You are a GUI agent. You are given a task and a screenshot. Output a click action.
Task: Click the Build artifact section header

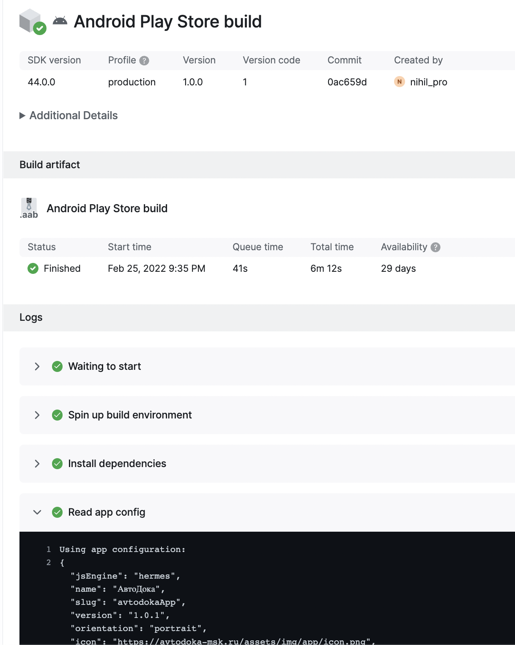[49, 164]
